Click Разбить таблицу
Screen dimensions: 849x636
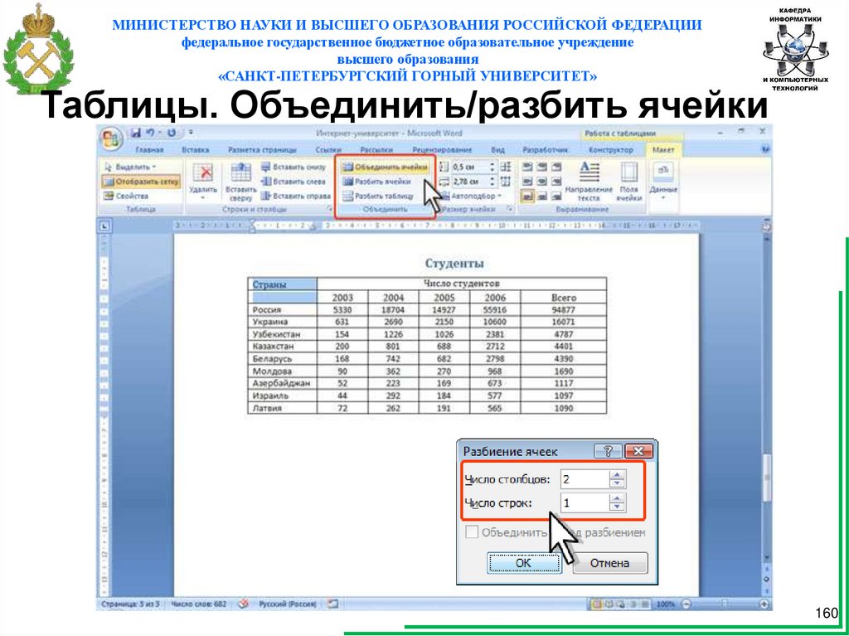[x=379, y=197]
